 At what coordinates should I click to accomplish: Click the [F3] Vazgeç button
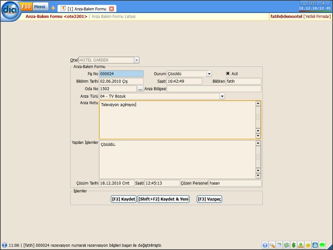pos(209,199)
